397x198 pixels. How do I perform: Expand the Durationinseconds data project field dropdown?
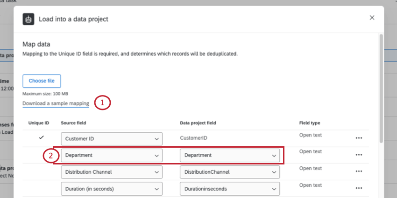click(x=230, y=188)
